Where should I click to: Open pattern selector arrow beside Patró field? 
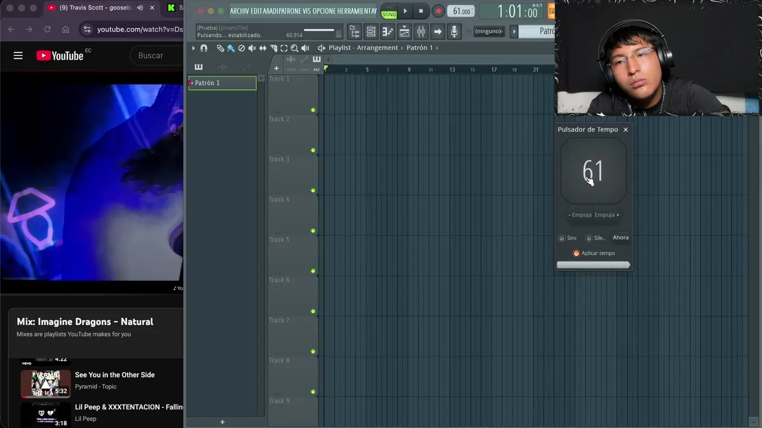514,31
